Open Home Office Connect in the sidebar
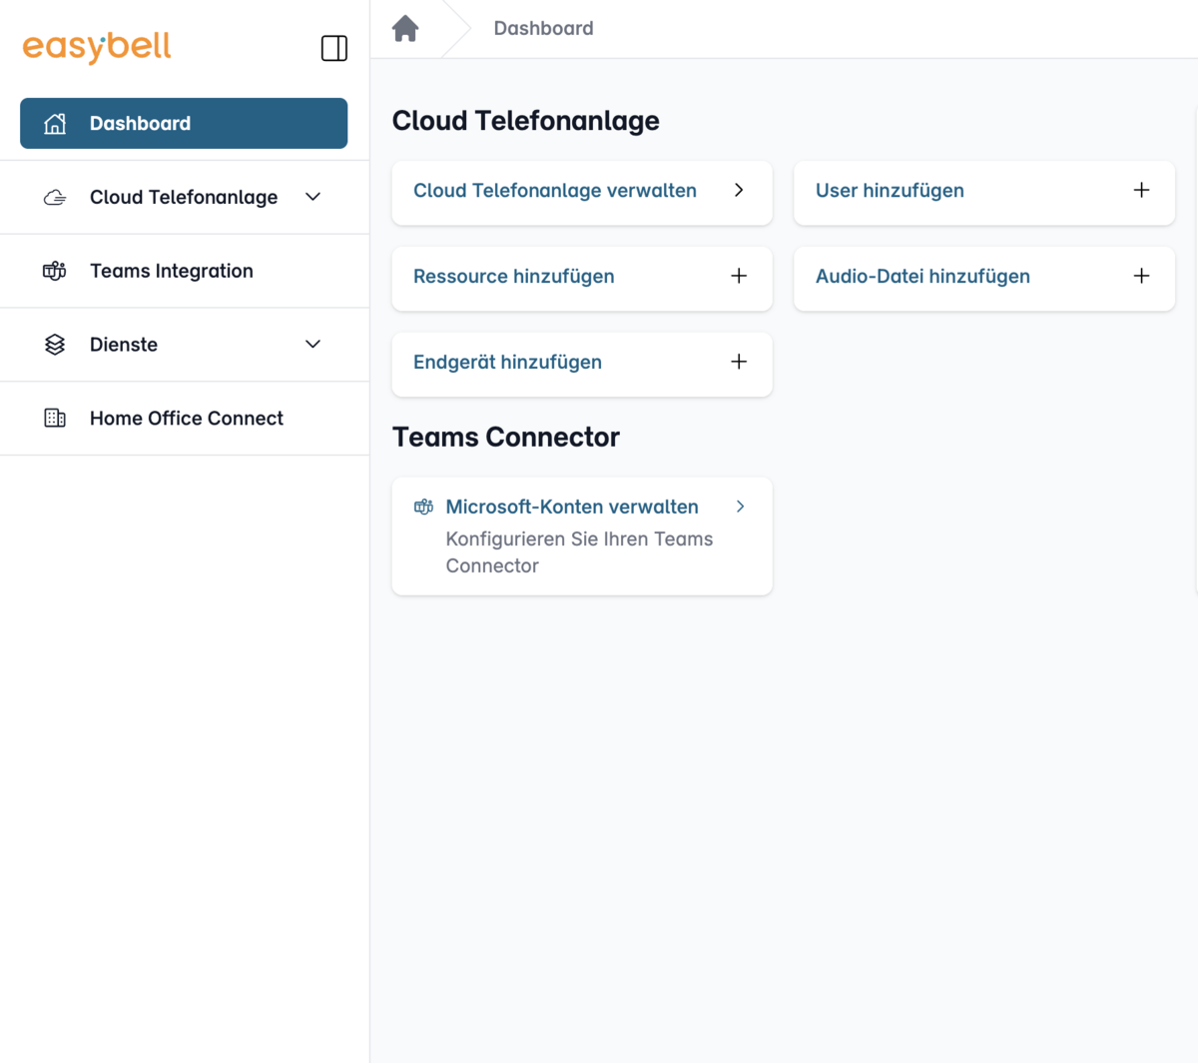This screenshot has height=1063, width=1198. pos(185,419)
